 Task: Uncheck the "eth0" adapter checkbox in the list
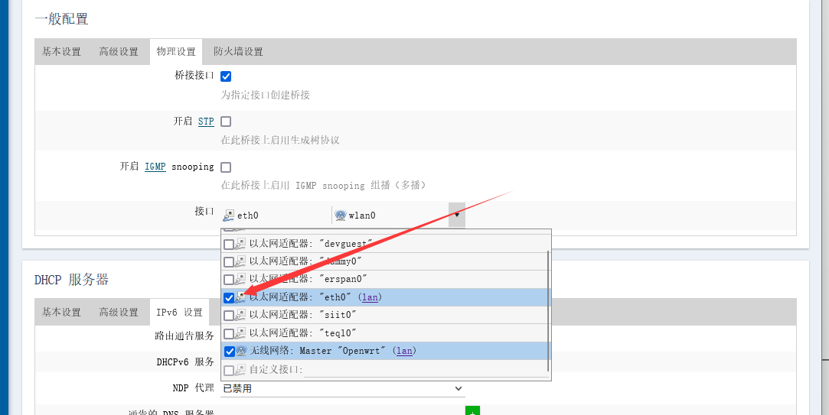click(x=229, y=297)
